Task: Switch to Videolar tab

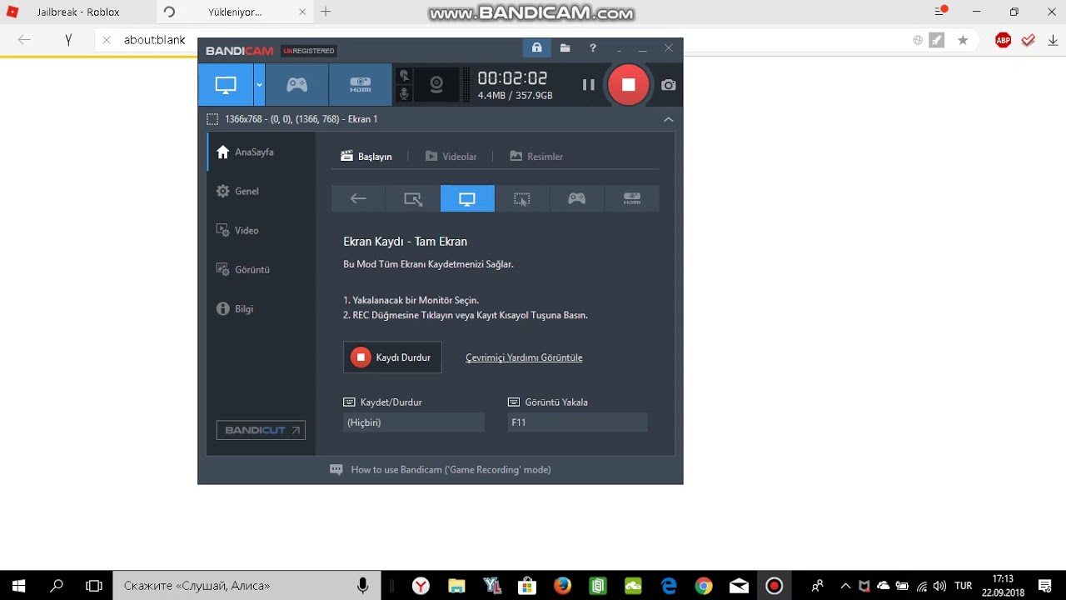Action: coord(451,157)
